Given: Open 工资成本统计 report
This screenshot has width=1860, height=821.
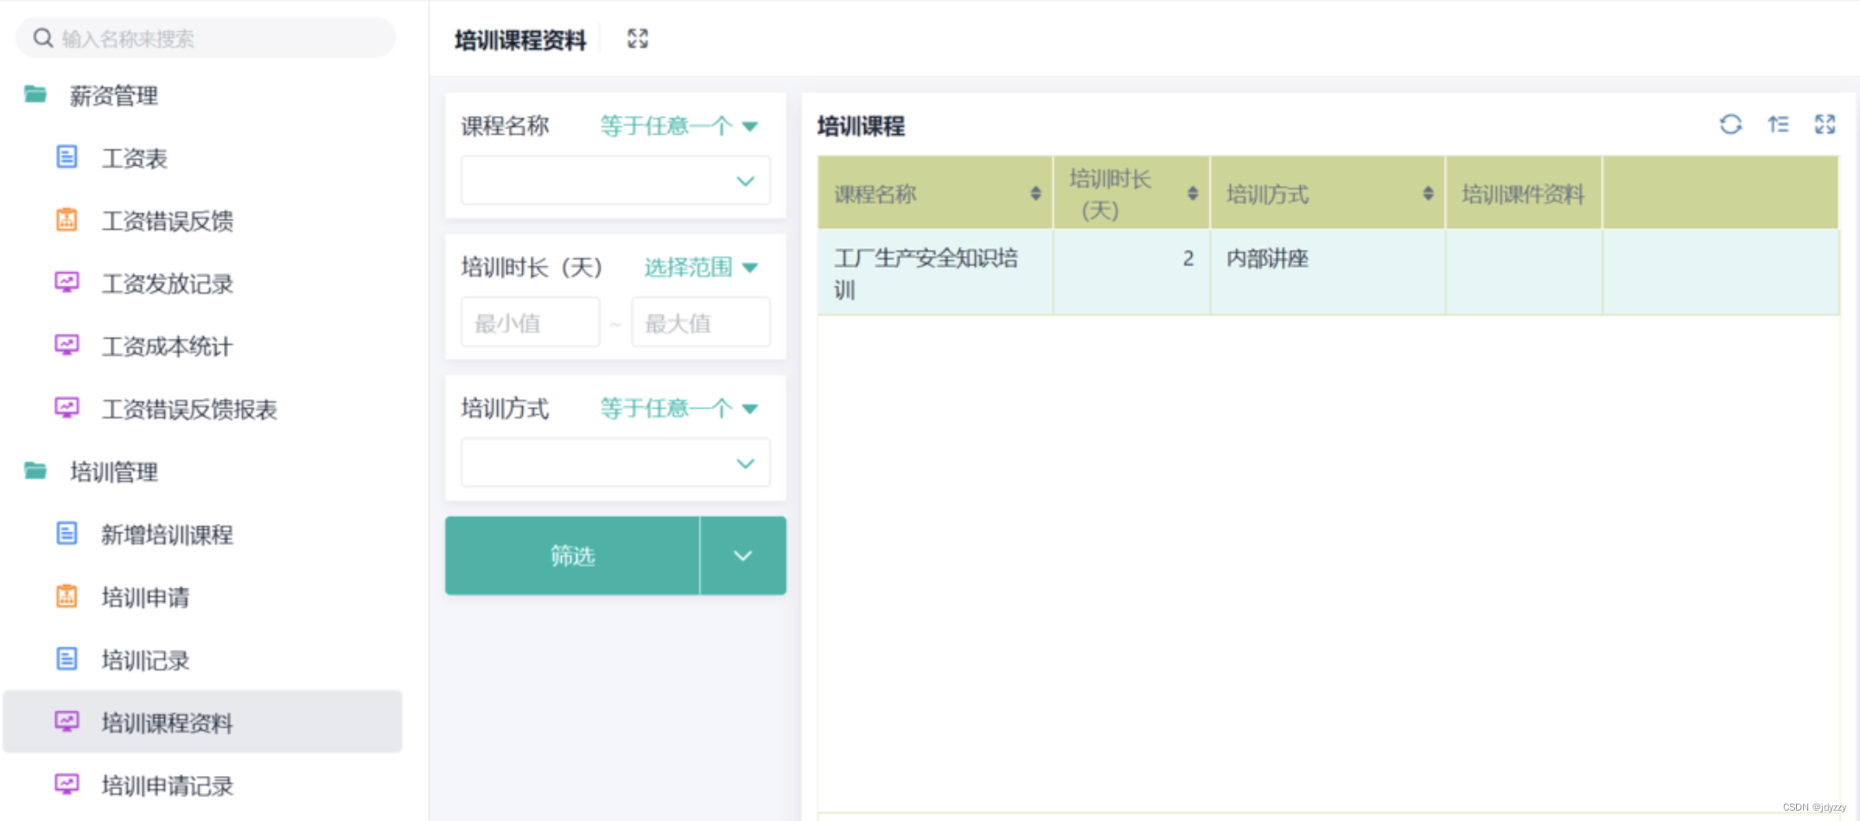Looking at the screenshot, I should coord(167,347).
